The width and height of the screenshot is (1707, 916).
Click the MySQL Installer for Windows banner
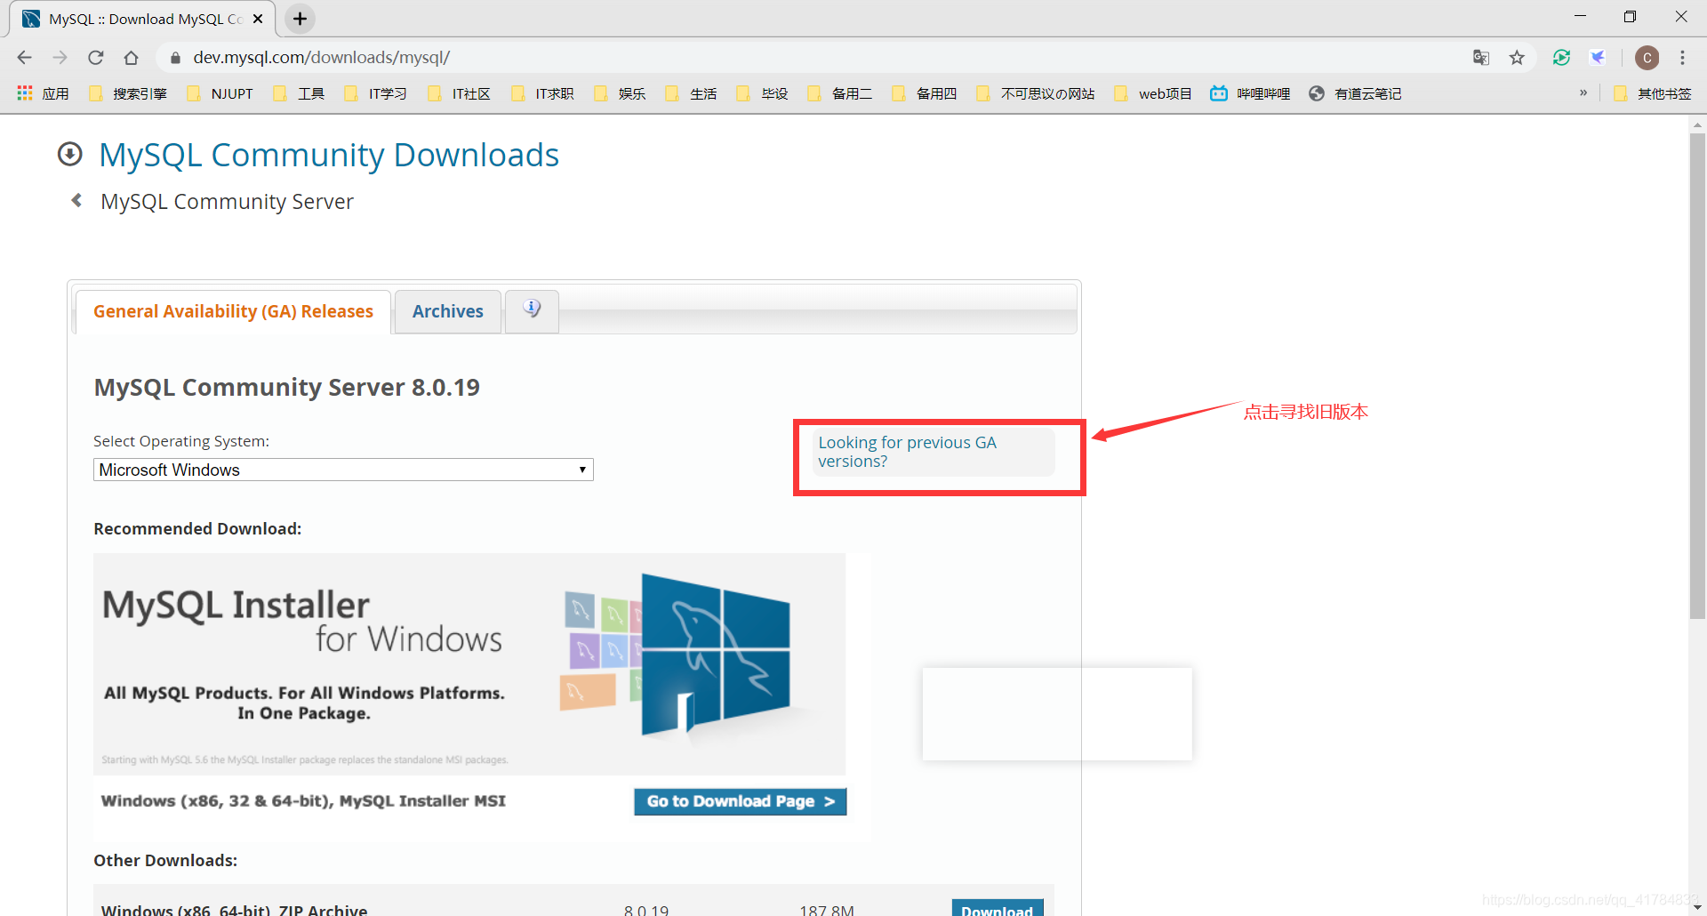tap(469, 663)
